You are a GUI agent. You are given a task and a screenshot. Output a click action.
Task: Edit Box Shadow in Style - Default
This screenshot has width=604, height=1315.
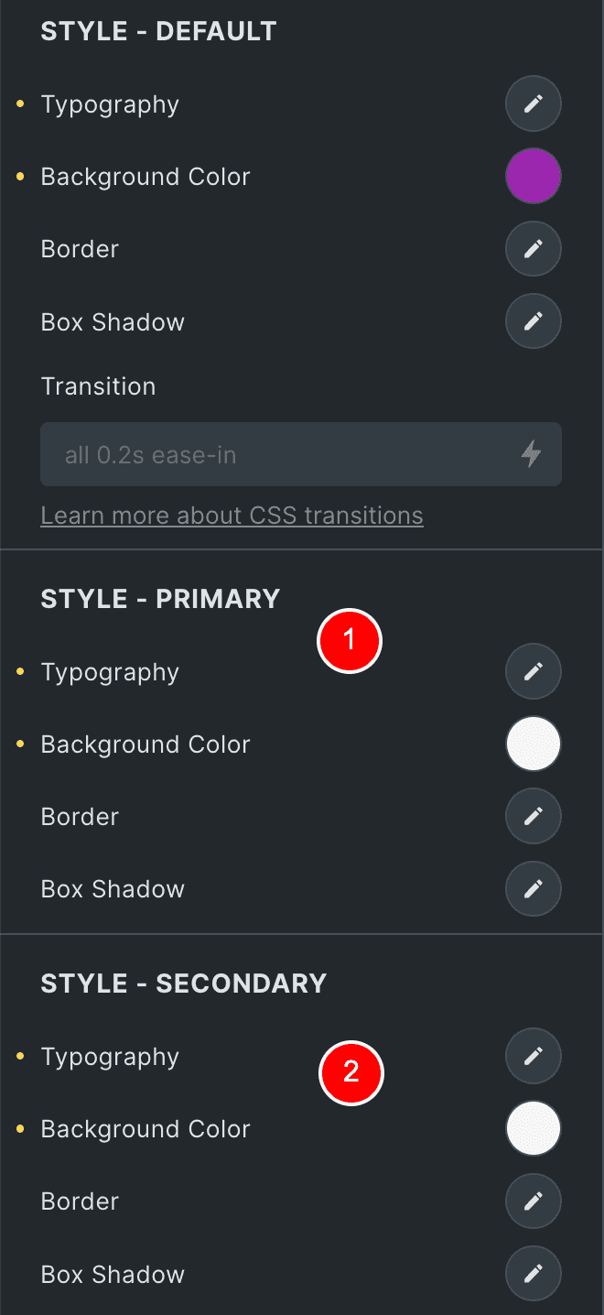click(x=534, y=322)
